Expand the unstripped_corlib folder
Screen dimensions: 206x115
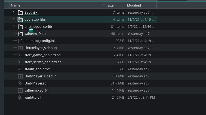pos(13,27)
